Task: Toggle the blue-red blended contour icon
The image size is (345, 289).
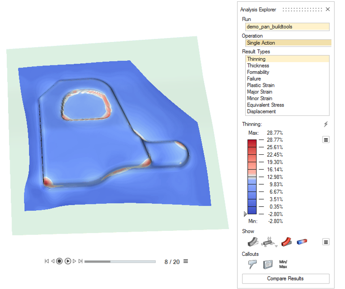Action: click(302, 242)
